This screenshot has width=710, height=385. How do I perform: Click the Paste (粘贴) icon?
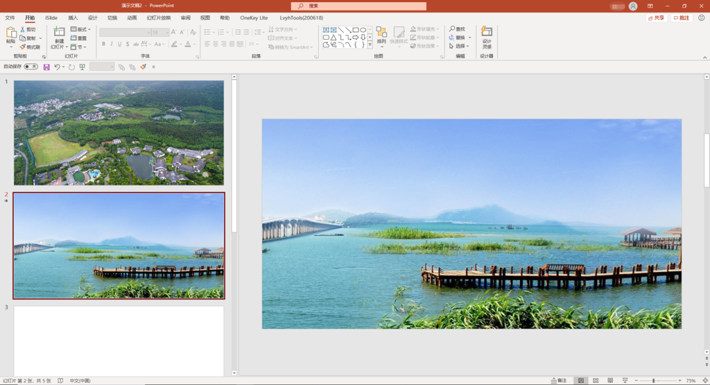11,34
